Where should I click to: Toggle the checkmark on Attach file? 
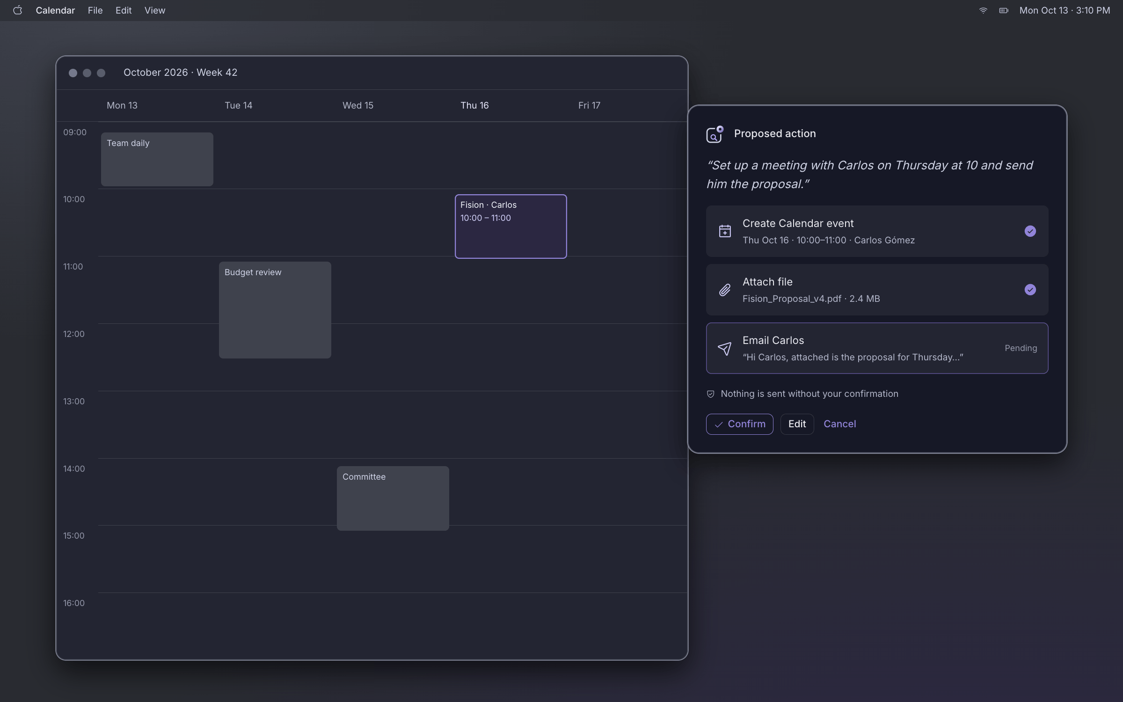point(1030,290)
